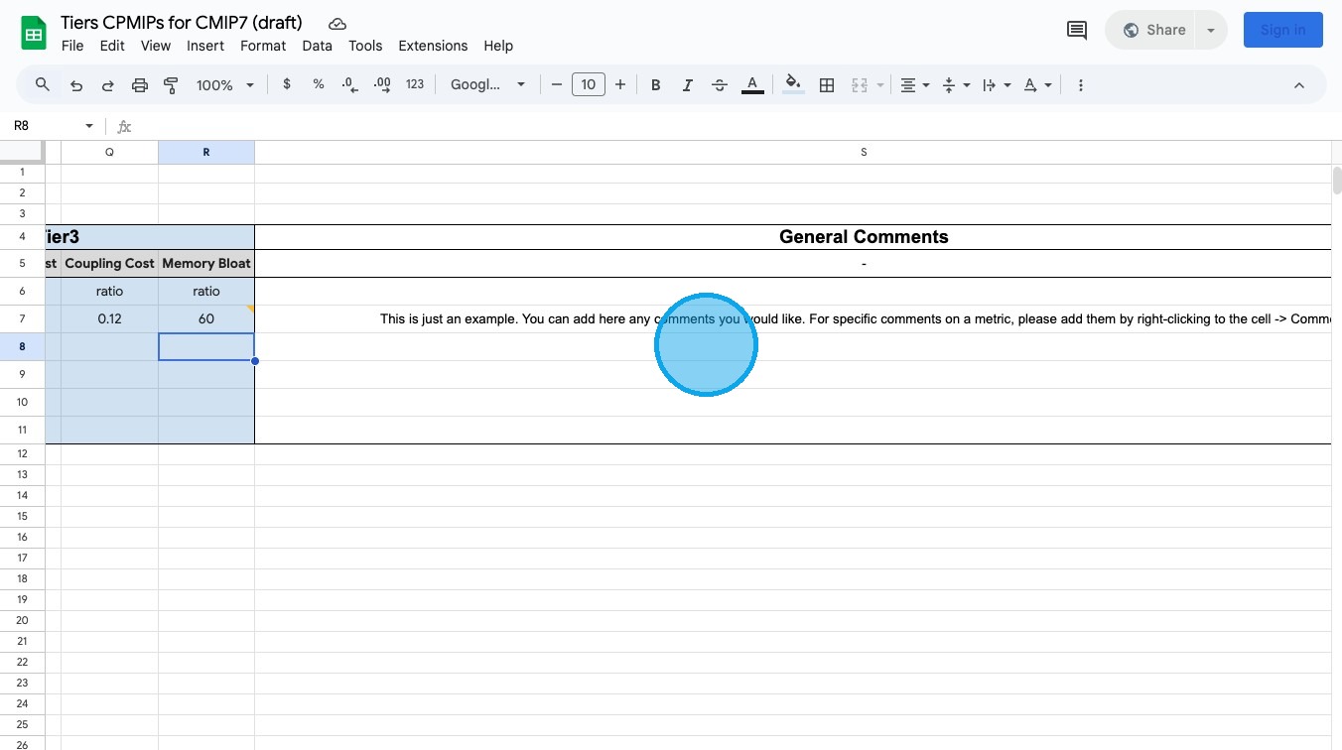Screen dimensions: 1342x750
Task: Click the Share button
Action: click(1154, 30)
